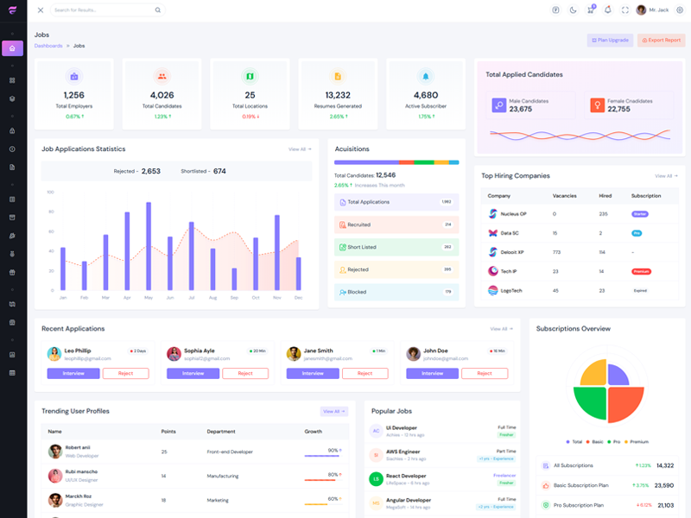Select the Total Applications row in Acquisitions

[396, 202]
